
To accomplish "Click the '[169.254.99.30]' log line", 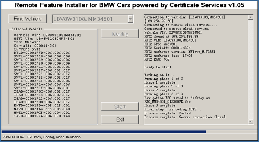I will pos(159,21).
